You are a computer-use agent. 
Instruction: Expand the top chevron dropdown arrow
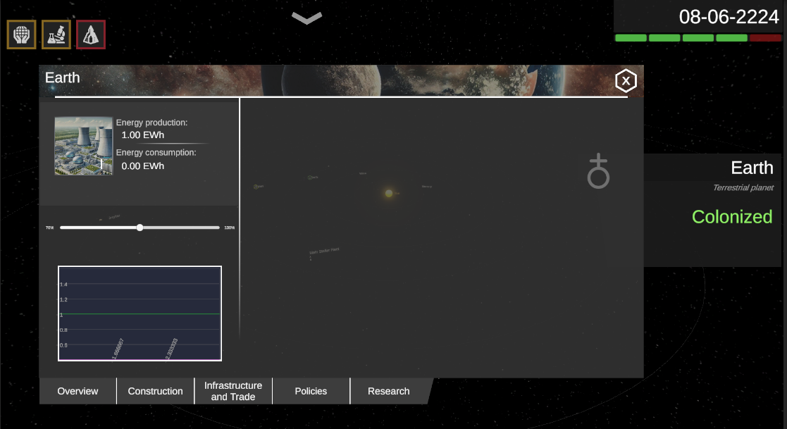click(306, 18)
